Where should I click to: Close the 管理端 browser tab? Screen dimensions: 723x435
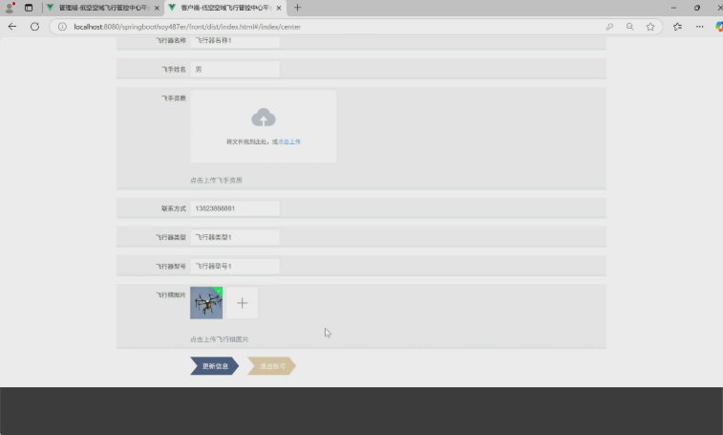[x=157, y=8]
